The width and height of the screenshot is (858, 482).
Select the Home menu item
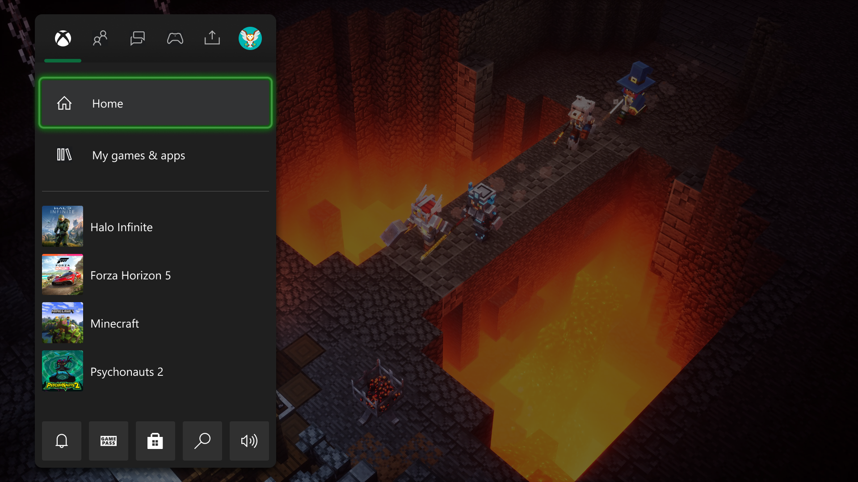pyautogui.click(x=155, y=103)
